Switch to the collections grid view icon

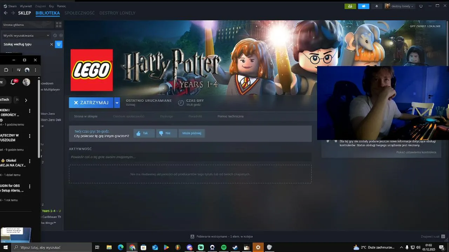(x=59, y=25)
